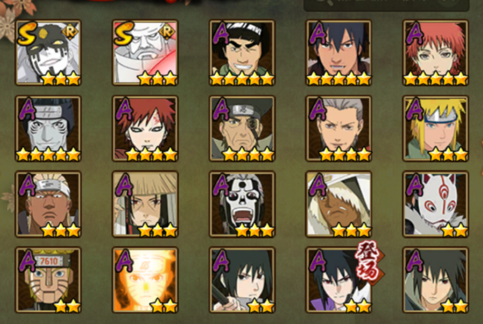Choose the grinning bowl-cut ninja with five stars

point(242,52)
